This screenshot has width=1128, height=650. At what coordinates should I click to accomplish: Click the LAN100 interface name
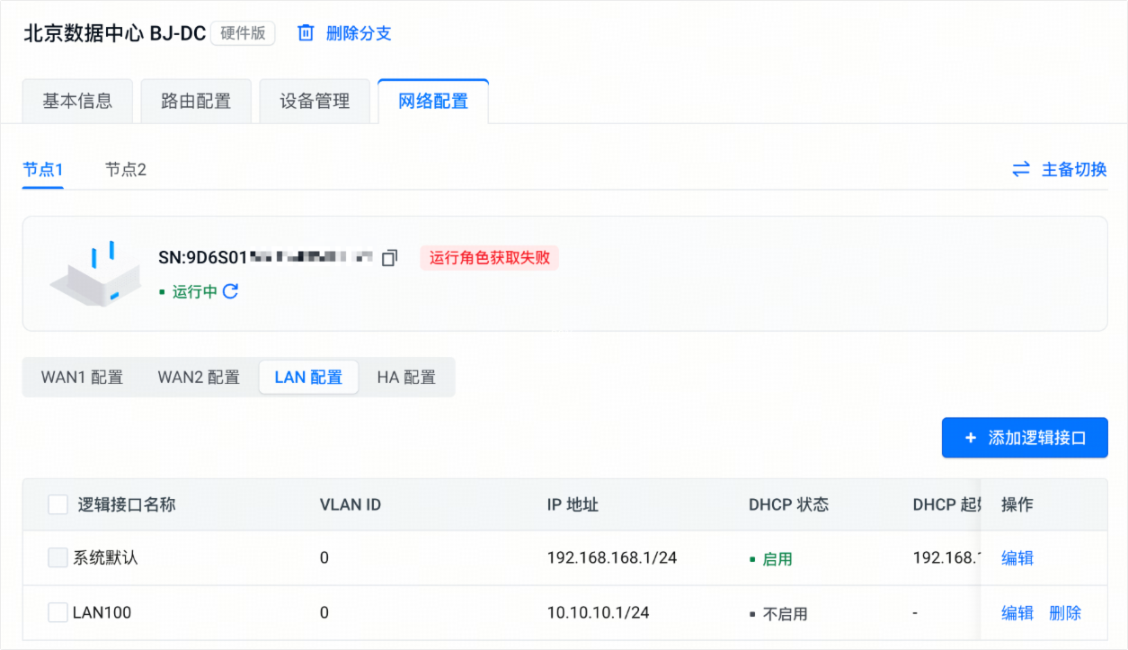click(102, 613)
